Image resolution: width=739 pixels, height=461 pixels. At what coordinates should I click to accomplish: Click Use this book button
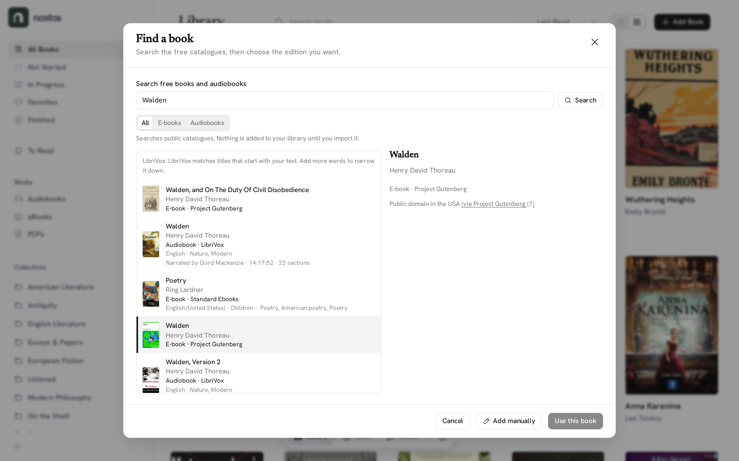[575, 421]
